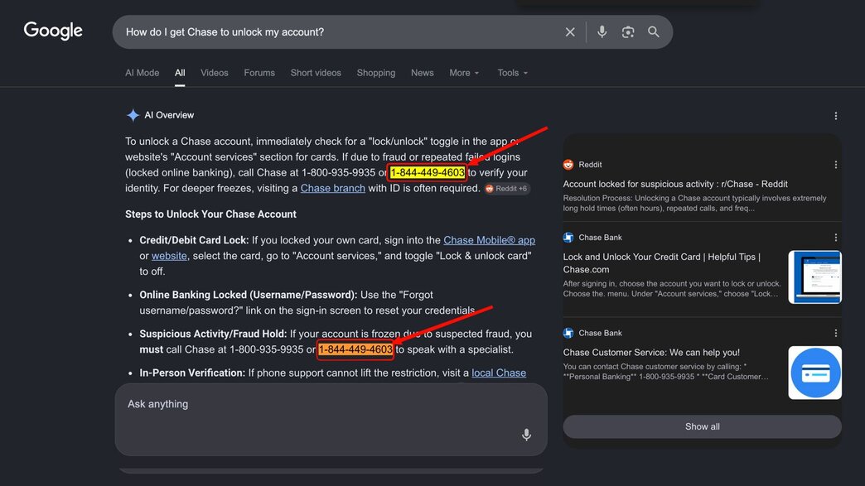Viewport: 865px width, 486px height.
Task: Open the local Chase link
Action: [x=499, y=373]
